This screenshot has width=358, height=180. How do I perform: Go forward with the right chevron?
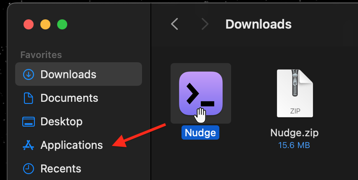coord(205,24)
